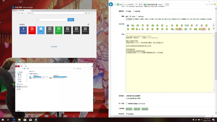Click the smiley feedback icon in Internet Explorer
Image resolution: width=217 pixels, height=122 pixels.
(x=215, y=5)
